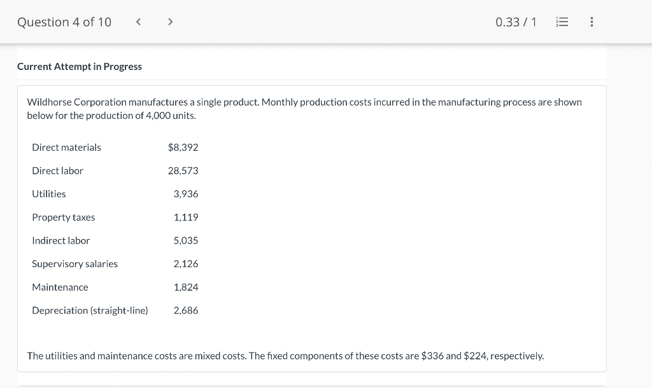Click the 0.33 / 1 score
The image size is (652, 388).
point(516,22)
